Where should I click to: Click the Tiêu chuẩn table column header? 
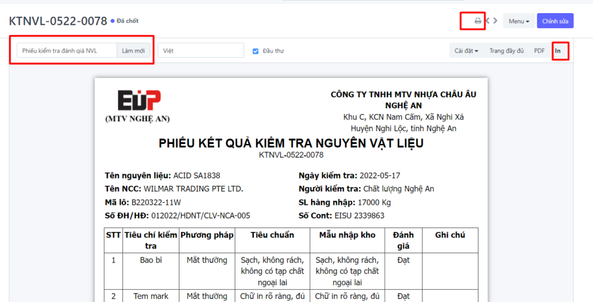click(272, 235)
